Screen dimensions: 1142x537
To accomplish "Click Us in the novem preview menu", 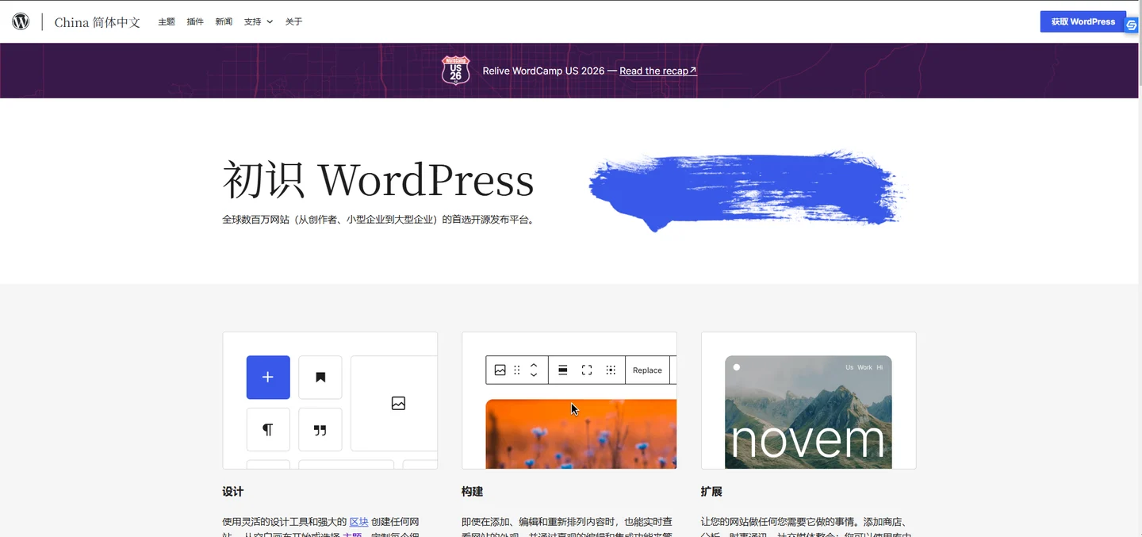I will click(849, 367).
